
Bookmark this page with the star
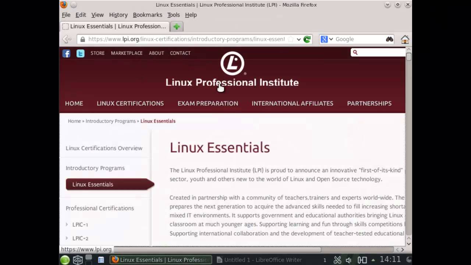(291, 39)
